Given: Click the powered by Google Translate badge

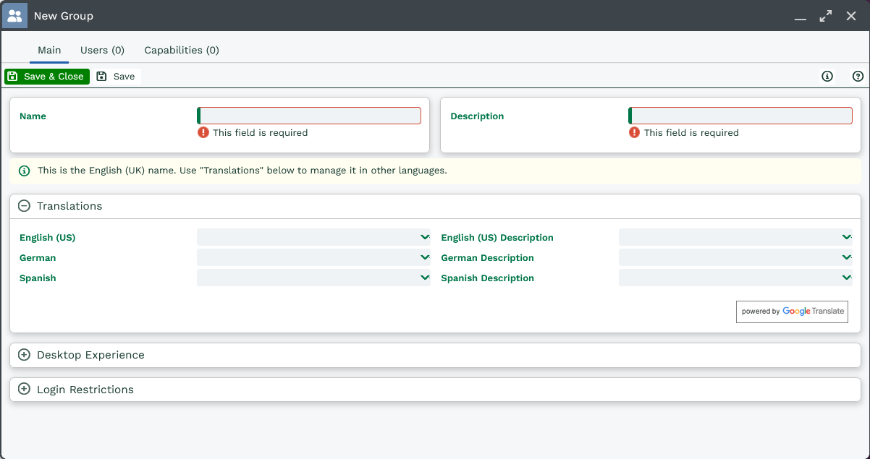Looking at the screenshot, I should pyautogui.click(x=792, y=312).
